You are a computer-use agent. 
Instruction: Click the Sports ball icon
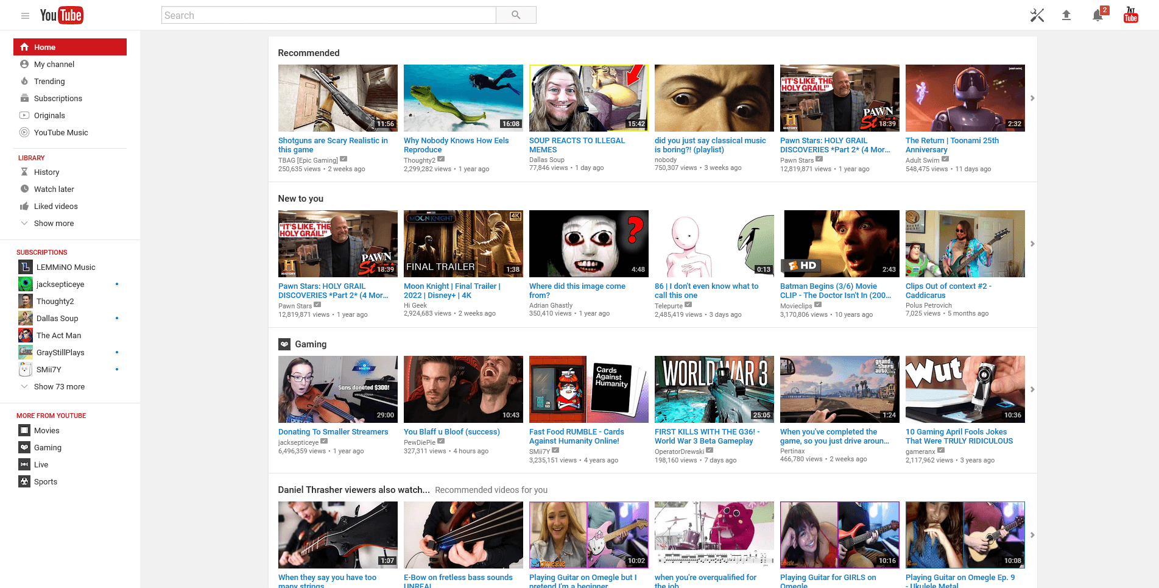(24, 481)
